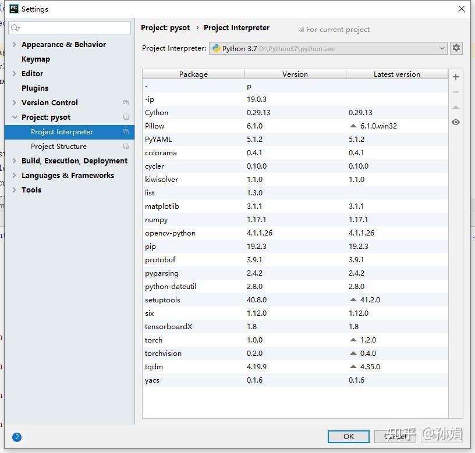Expand the Tools section
The width and height of the screenshot is (475, 453).
pos(14,190)
